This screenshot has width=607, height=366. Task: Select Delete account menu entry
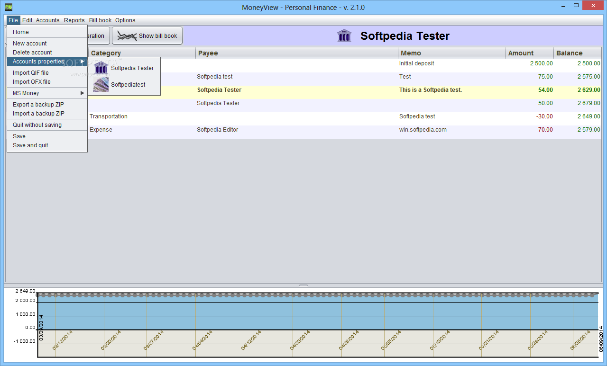[x=47, y=52]
